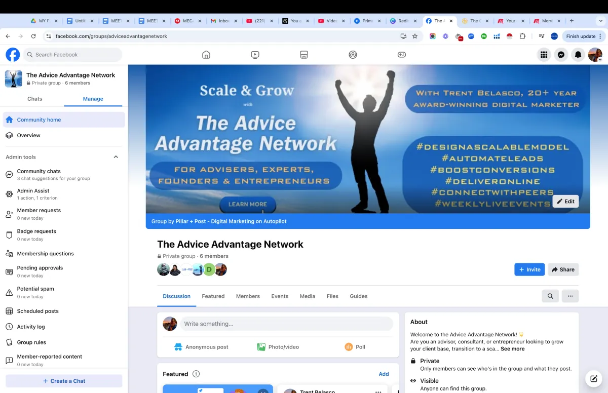Open the Video tab icon
The width and height of the screenshot is (608, 393).
pos(255,55)
